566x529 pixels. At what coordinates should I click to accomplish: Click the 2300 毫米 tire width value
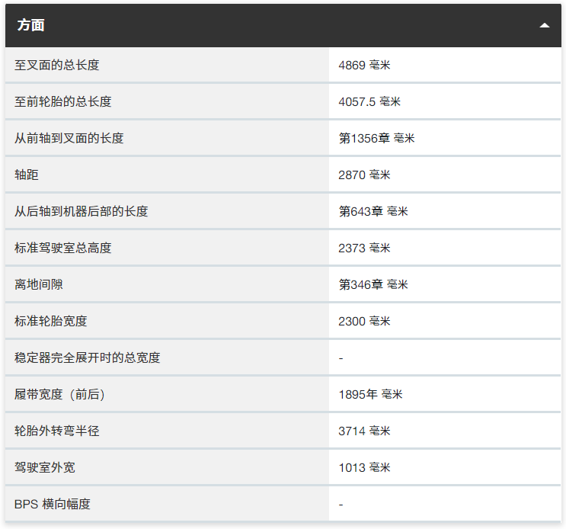pos(364,322)
